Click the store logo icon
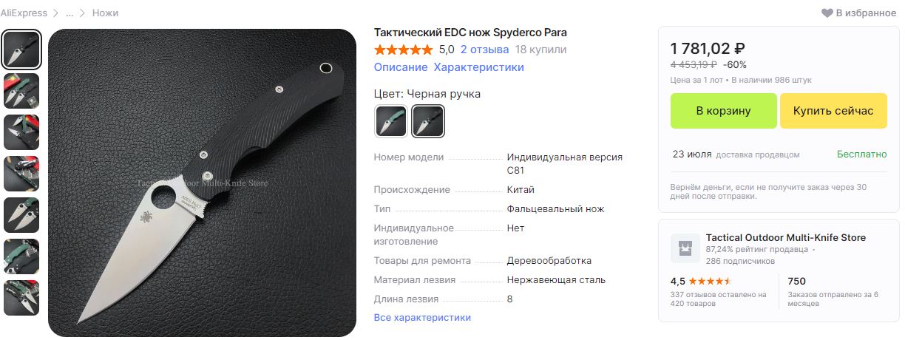 (685, 248)
